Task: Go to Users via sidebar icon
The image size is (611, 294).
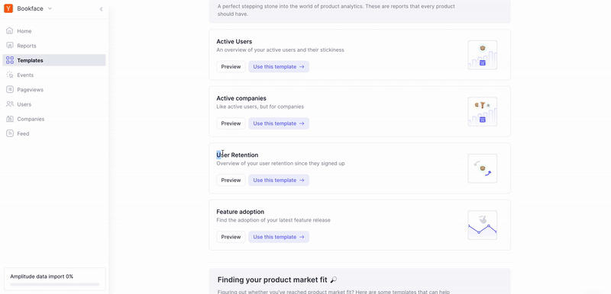Action: [x=10, y=104]
